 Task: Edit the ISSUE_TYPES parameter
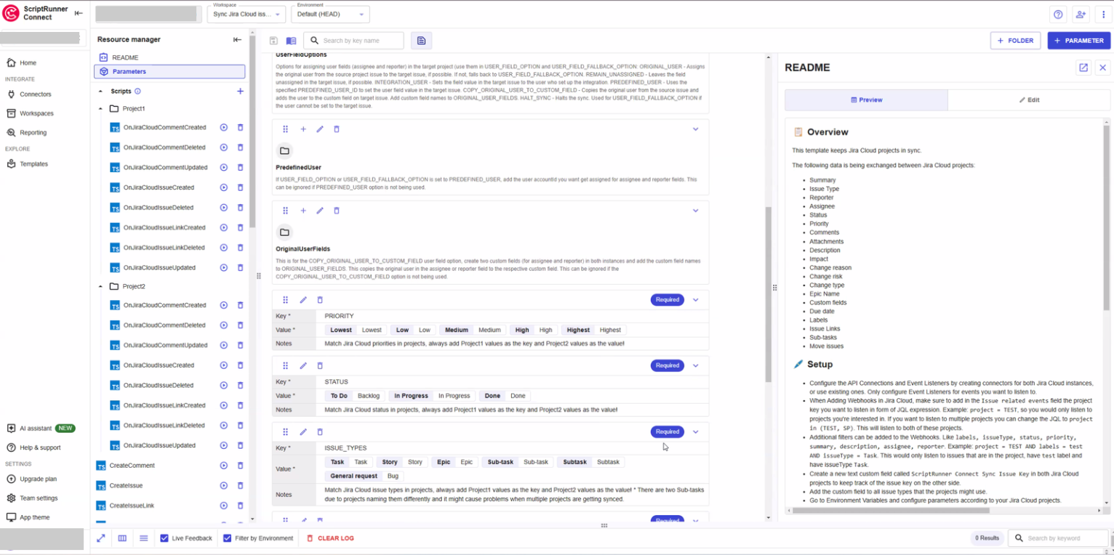(x=303, y=432)
